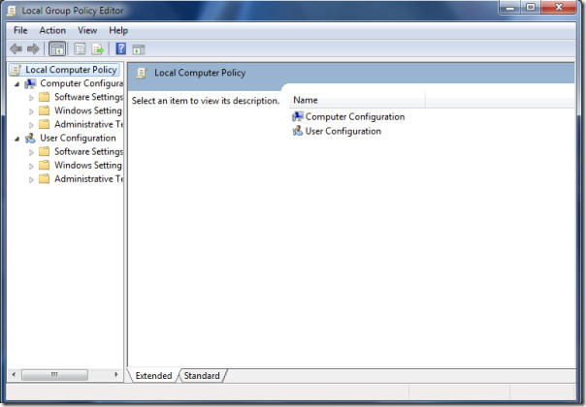Image resolution: width=586 pixels, height=407 pixels.
Task: Select Windows Settings label under User Configuration
Action: [88, 166]
